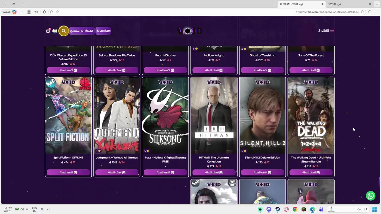381x214 pixels.
Task: Open the language selector showing العربية
Action: (103, 31)
